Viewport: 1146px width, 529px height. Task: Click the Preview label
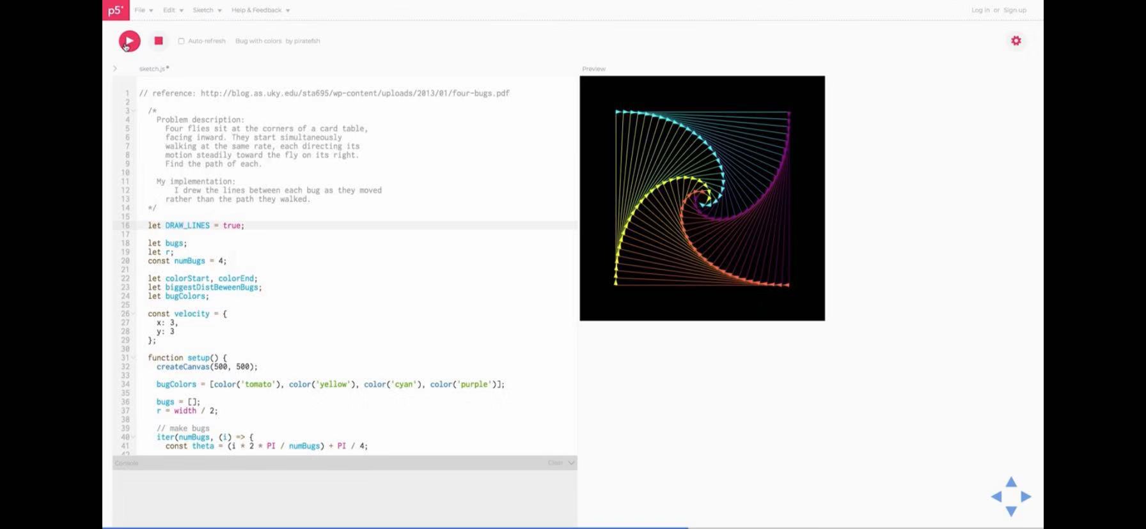pyautogui.click(x=593, y=68)
